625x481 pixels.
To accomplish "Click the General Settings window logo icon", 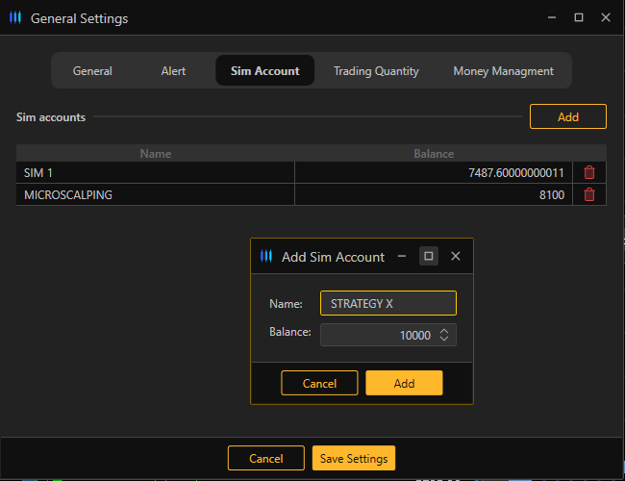I will (x=15, y=18).
